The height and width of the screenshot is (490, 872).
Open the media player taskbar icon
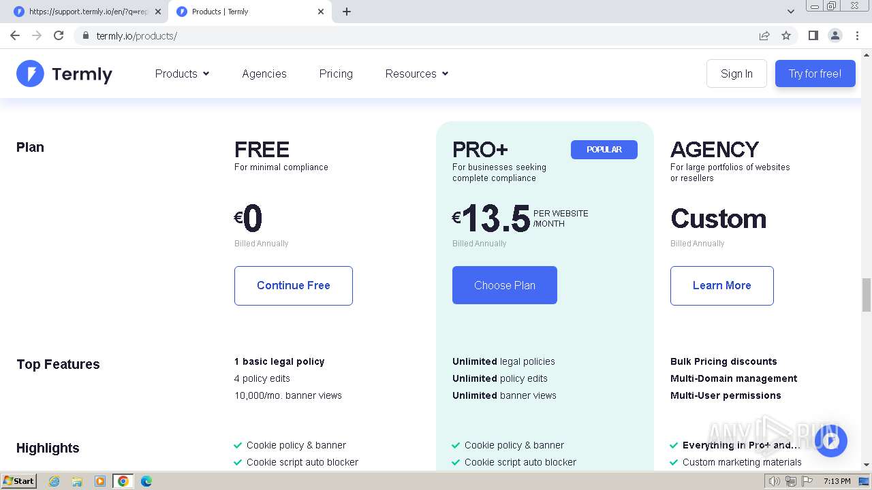(x=100, y=481)
